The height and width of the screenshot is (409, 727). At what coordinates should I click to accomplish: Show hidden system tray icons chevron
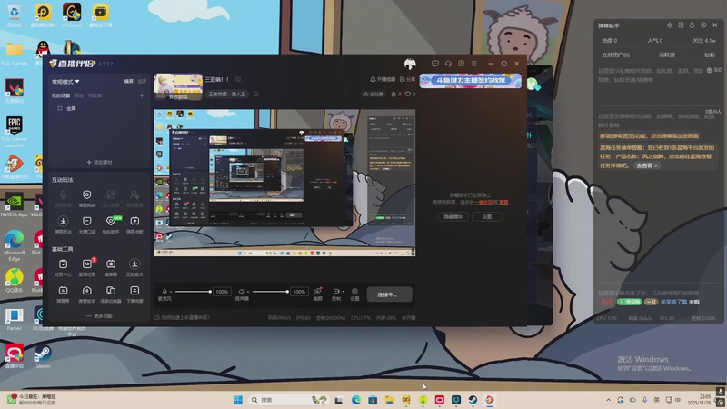(608, 400)
